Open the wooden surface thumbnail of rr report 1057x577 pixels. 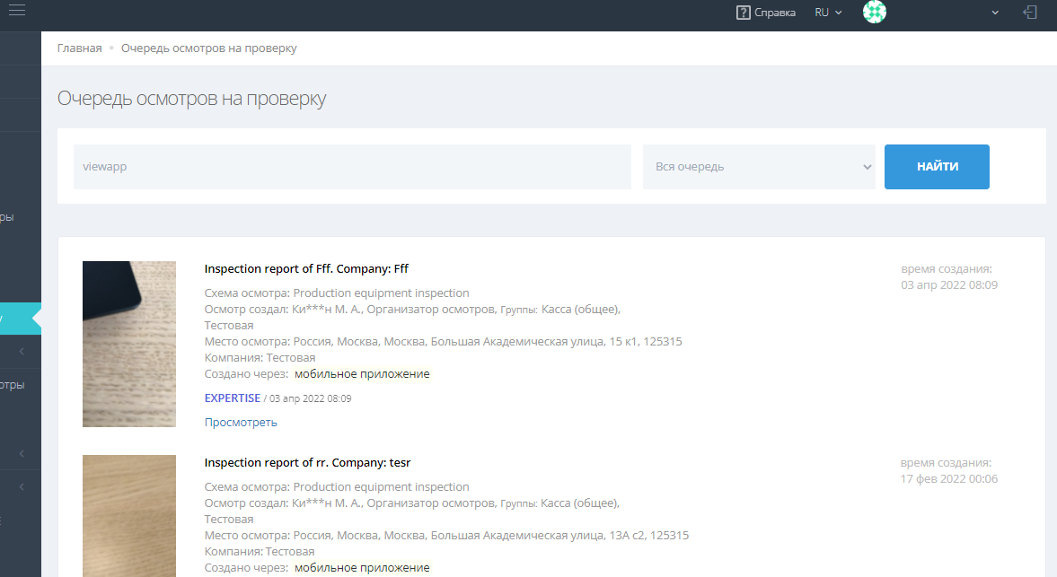tap(128, 516)
